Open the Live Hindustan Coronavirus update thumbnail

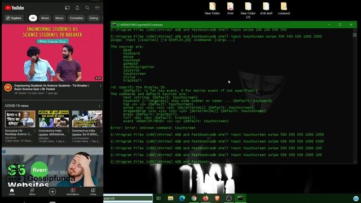coord(87,119)
